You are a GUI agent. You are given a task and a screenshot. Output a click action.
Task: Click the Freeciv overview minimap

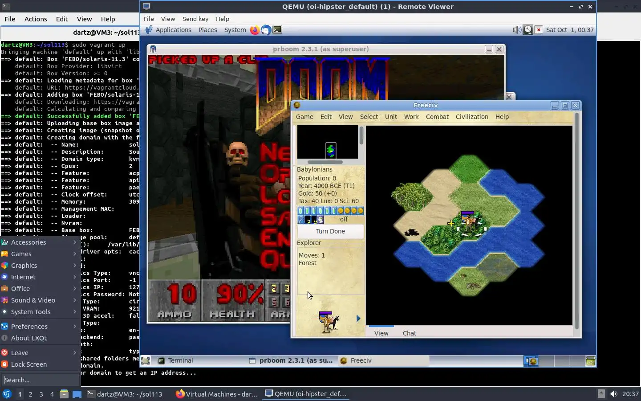tap(327, 142)
